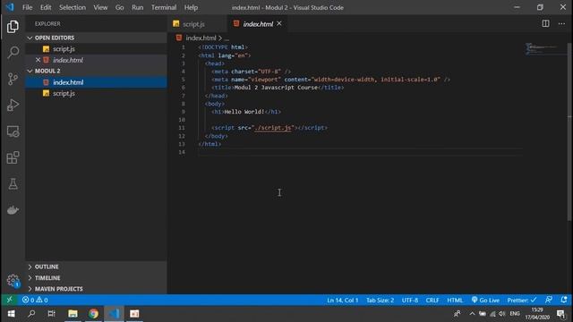The image size is (573, 322).
Task: Place cursor on line 14 in editor
Action: [360, 152]
